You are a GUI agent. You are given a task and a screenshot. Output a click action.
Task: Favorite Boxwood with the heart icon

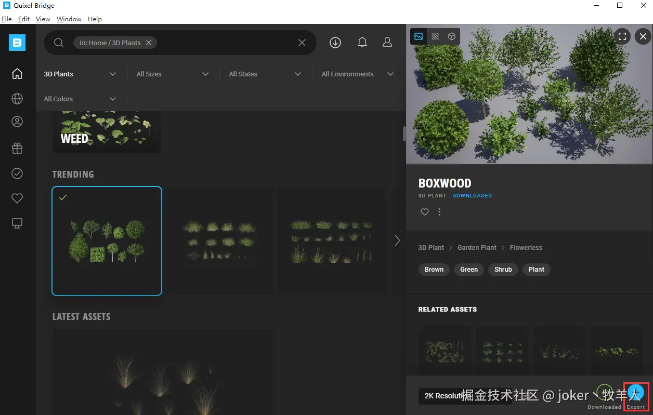(425, 212)
